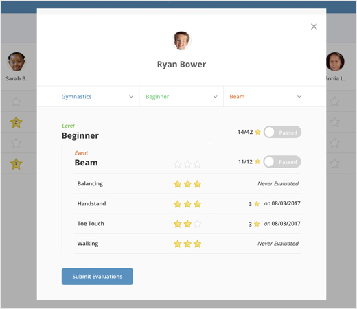
Task: Click the top empty star under Sarah B.
Action: 16,102
